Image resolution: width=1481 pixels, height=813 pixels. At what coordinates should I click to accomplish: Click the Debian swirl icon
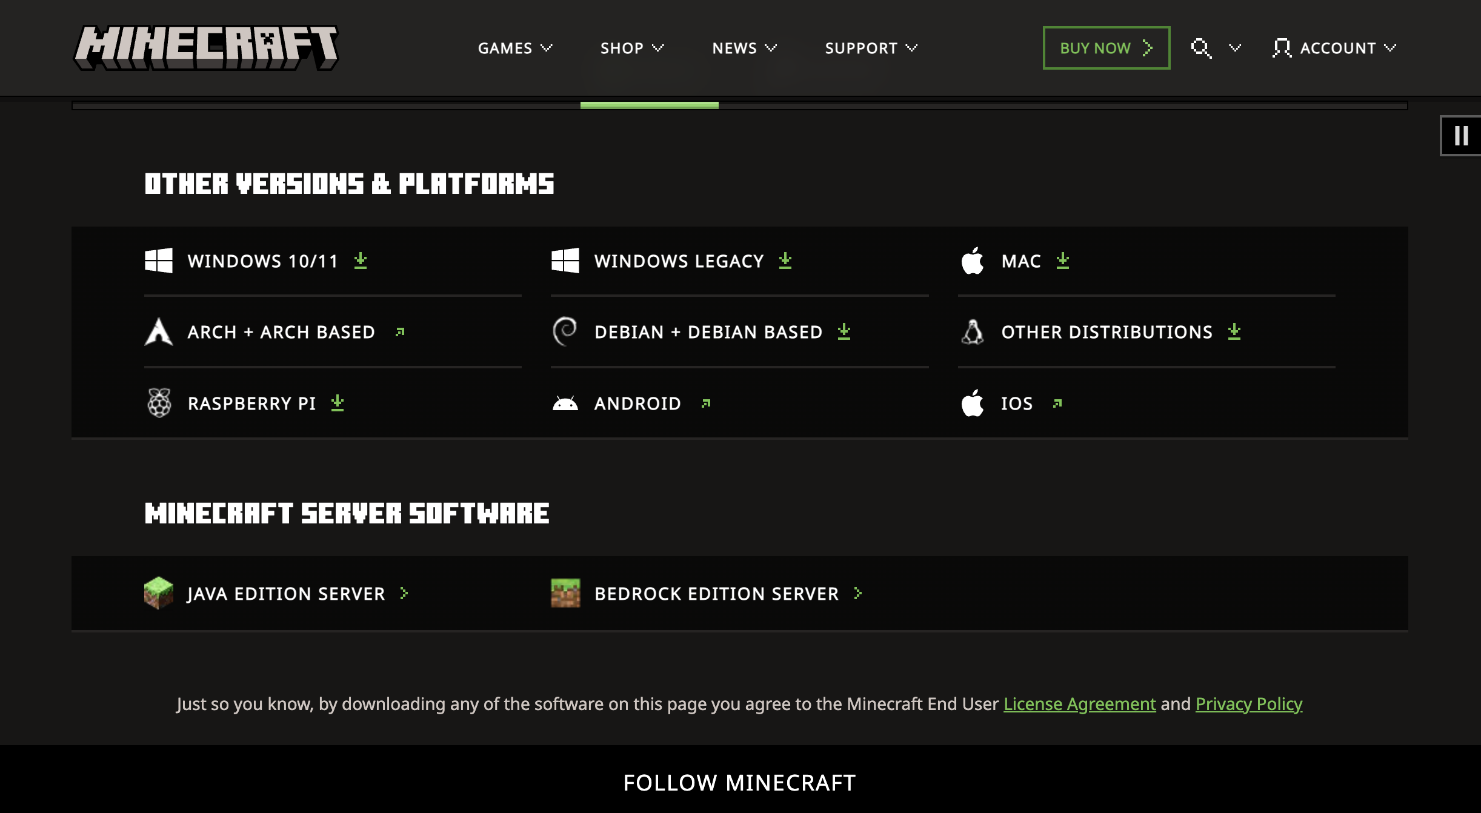coord(565,331)
